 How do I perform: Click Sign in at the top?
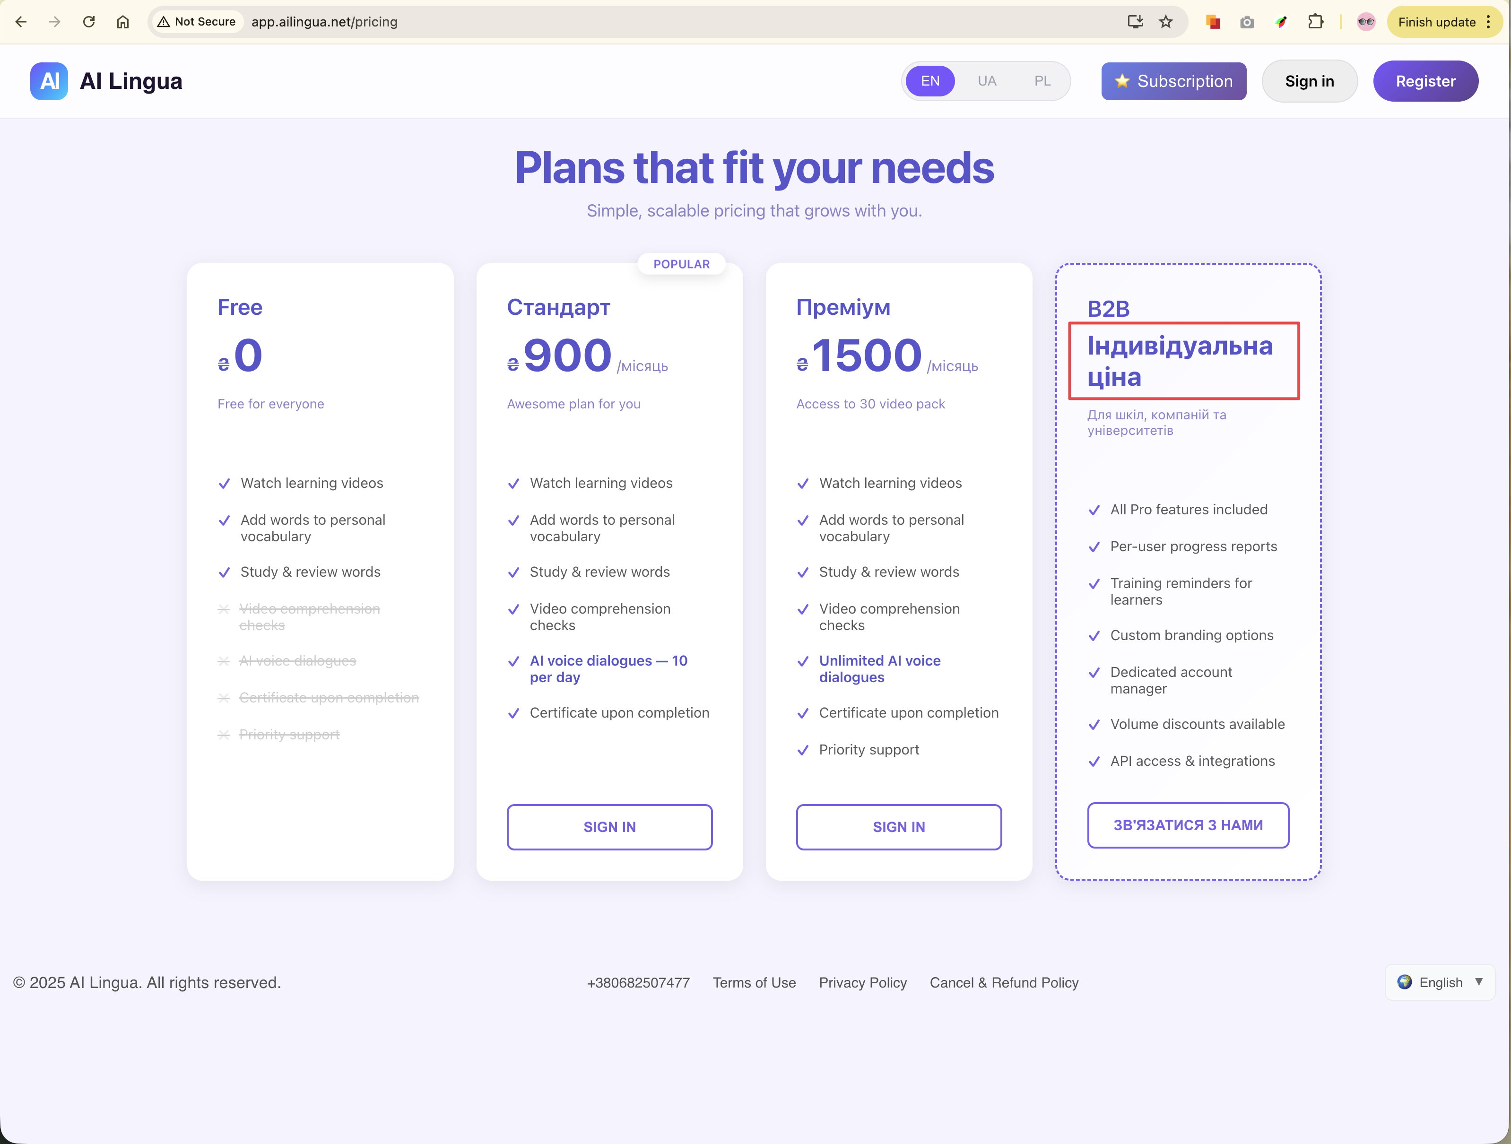pos(1309,81)
